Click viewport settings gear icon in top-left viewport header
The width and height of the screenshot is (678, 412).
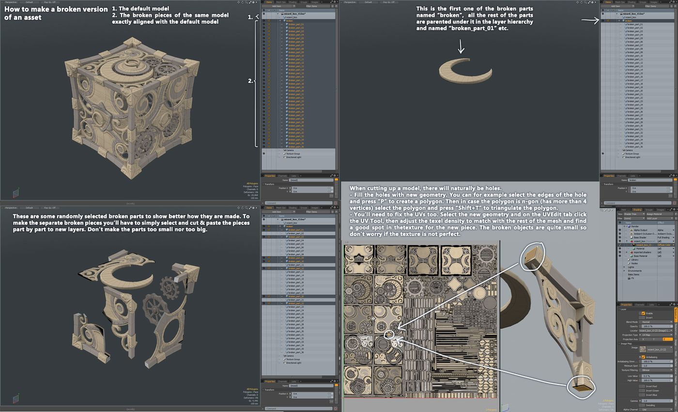coord(253,2)
